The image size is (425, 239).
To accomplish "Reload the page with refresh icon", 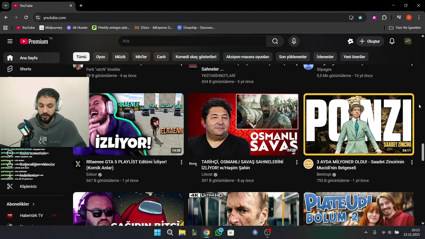I will click(x=26, y=17).
